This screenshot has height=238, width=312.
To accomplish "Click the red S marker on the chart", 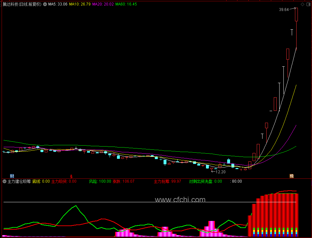I will [71, 176].
